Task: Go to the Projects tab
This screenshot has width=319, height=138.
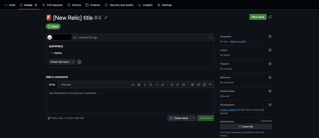Action: point(93,5)
